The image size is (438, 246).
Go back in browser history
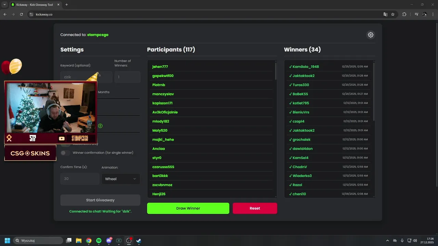5,14
